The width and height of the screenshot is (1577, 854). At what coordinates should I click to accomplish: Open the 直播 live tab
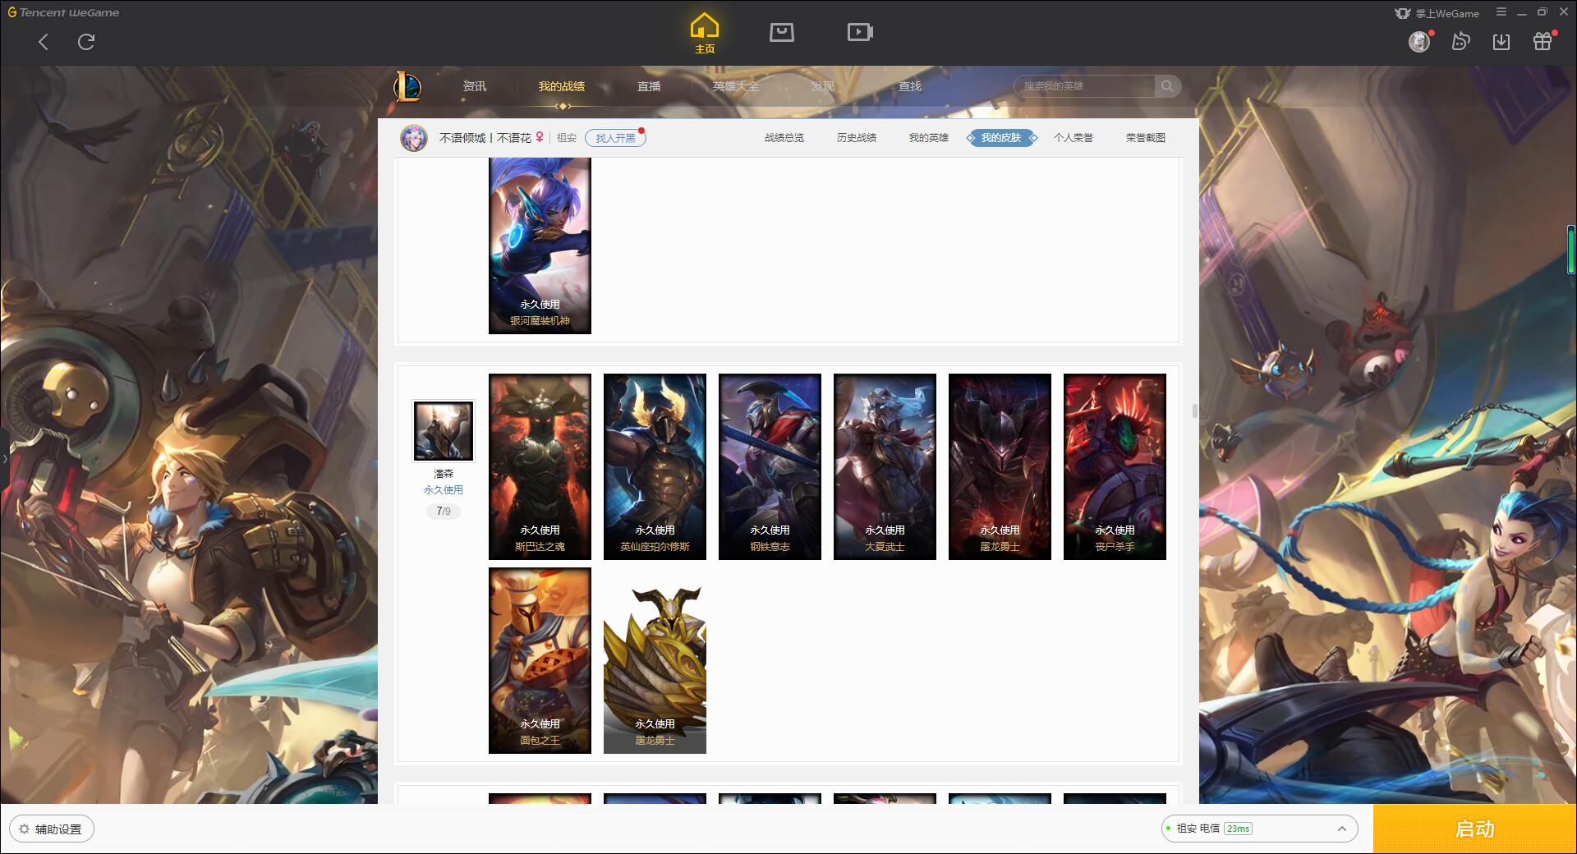point(649,86)
